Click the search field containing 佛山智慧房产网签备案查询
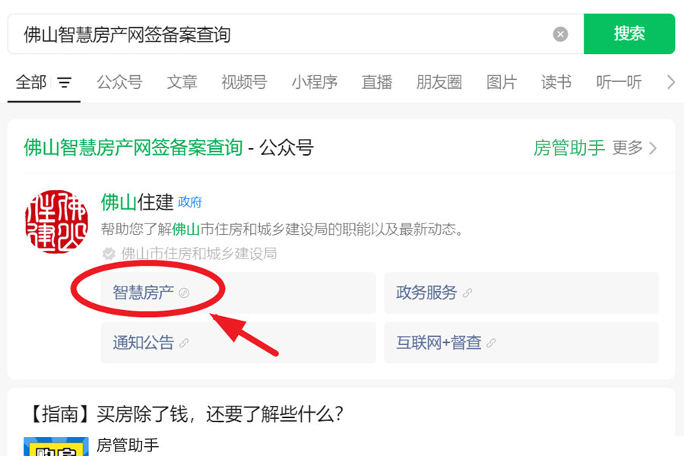The height and width of the screenshot is (456, 684). pyautogui.click(x=279, y=34)
